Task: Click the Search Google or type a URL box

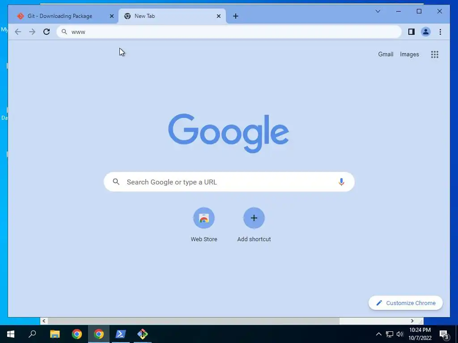Action: pos(229,182)
